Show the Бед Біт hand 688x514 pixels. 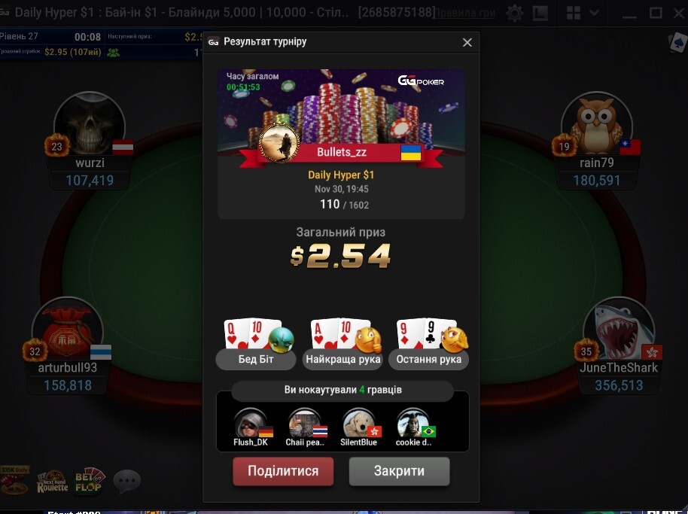pos(256,344)
